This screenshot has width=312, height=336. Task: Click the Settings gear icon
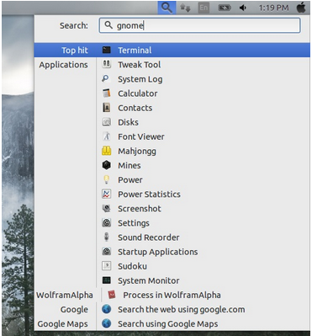pos(107,223)
